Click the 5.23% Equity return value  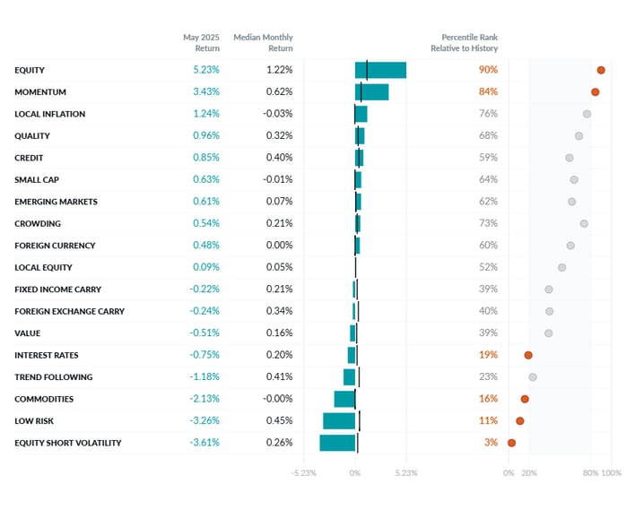pos(206,70)
